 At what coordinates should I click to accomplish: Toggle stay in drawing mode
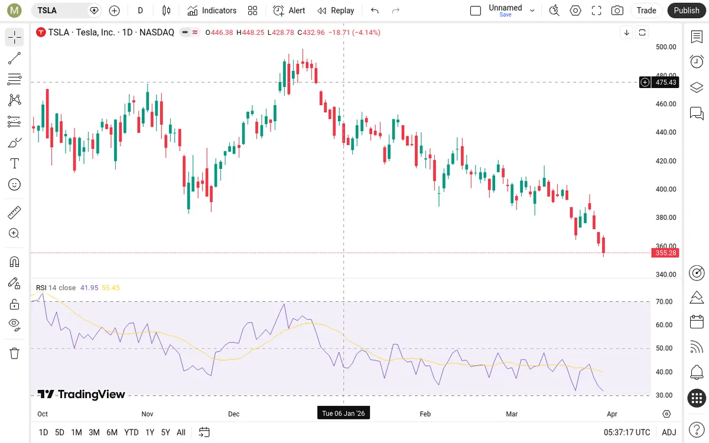[x=15, y=283]
